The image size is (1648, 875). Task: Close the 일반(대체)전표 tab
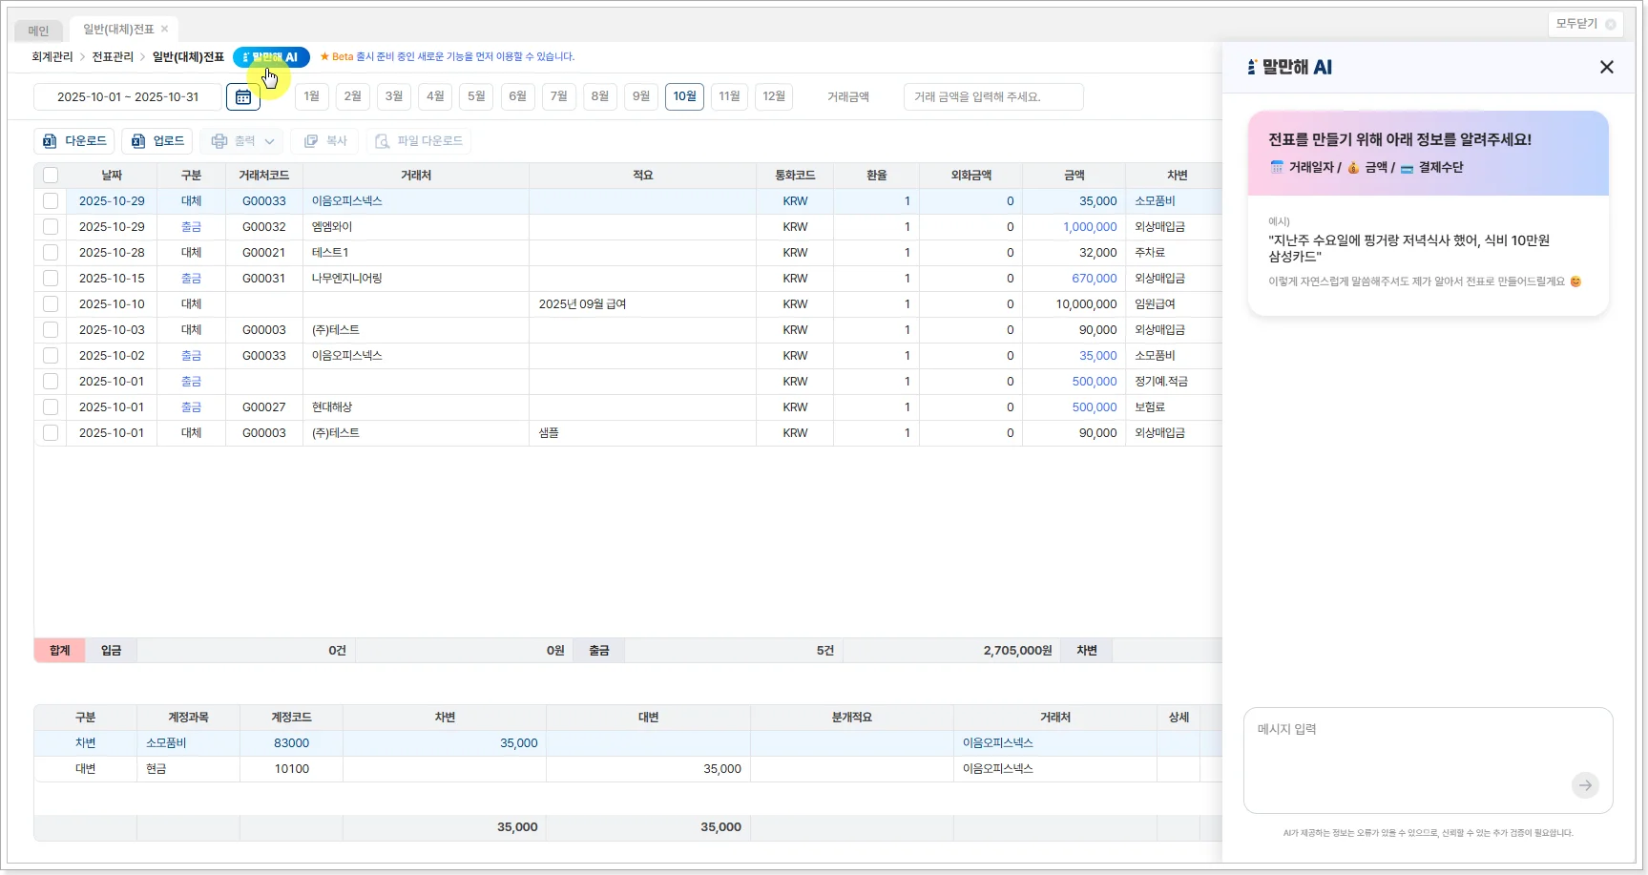[x=165, y=30]
